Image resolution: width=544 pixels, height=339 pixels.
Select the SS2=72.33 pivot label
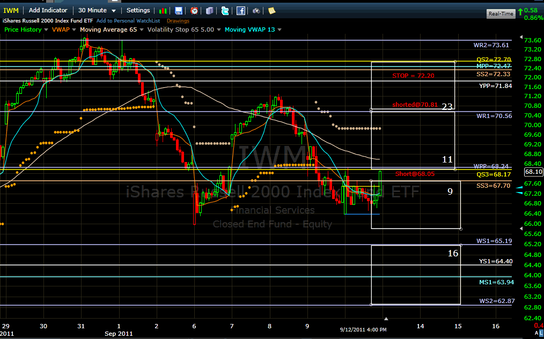pos(494,74)
